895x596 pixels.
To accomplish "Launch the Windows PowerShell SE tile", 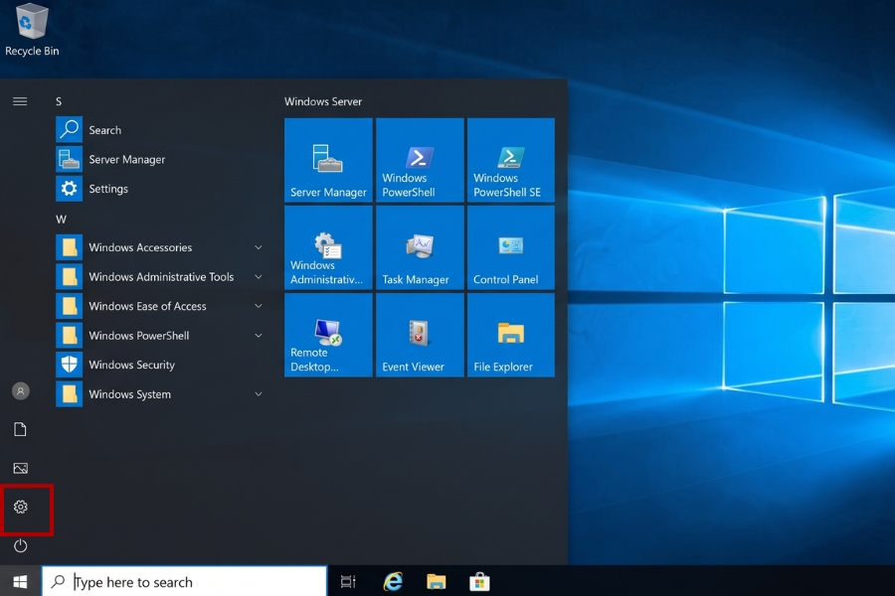I will [511, 160].
